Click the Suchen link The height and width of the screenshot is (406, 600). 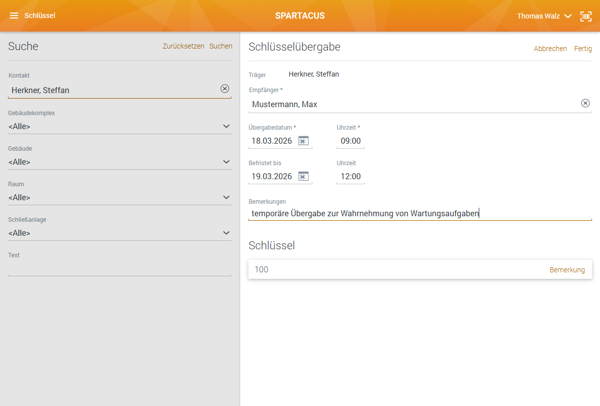click(221, 46)
